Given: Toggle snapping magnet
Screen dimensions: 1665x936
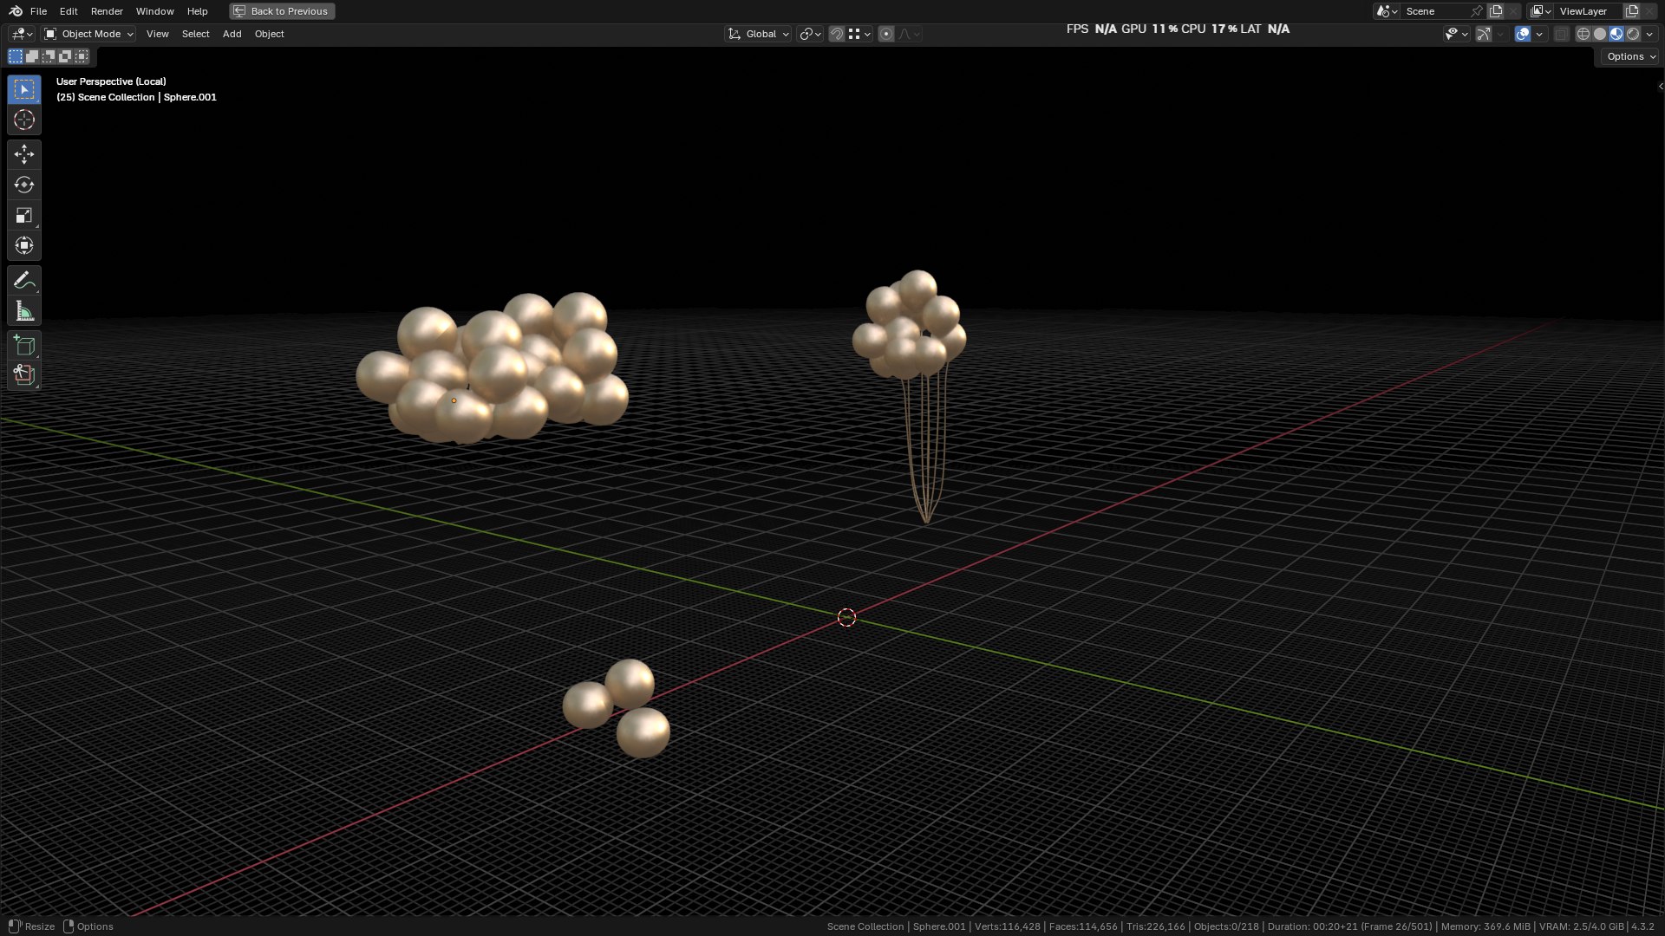Looking at the screenshot, I should [837, 34].
